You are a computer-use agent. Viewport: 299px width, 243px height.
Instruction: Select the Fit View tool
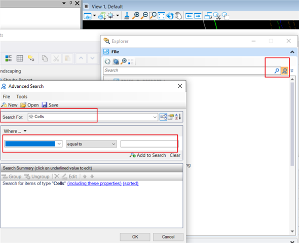click(x=161, y=16)
